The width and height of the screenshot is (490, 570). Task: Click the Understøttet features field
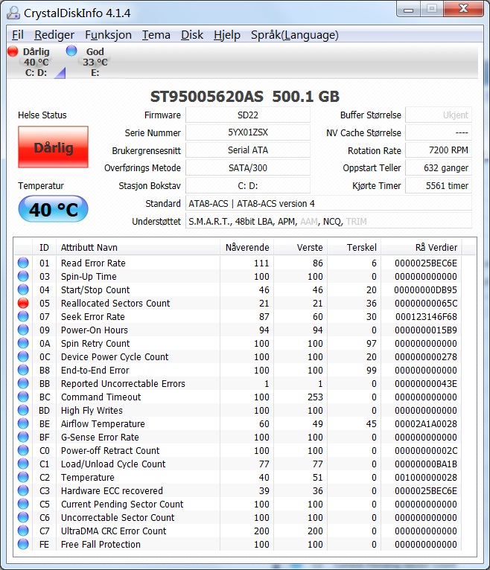coord(329,221)
